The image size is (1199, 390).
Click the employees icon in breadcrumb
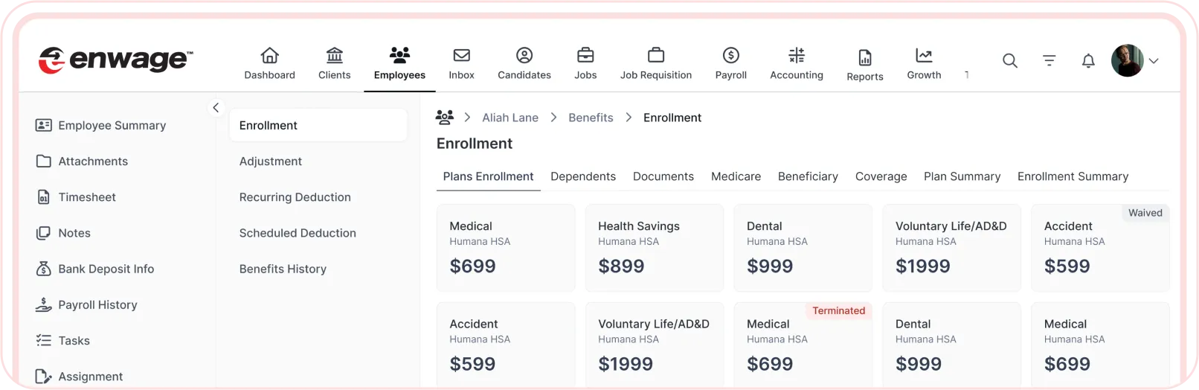[x=445, y=118]
